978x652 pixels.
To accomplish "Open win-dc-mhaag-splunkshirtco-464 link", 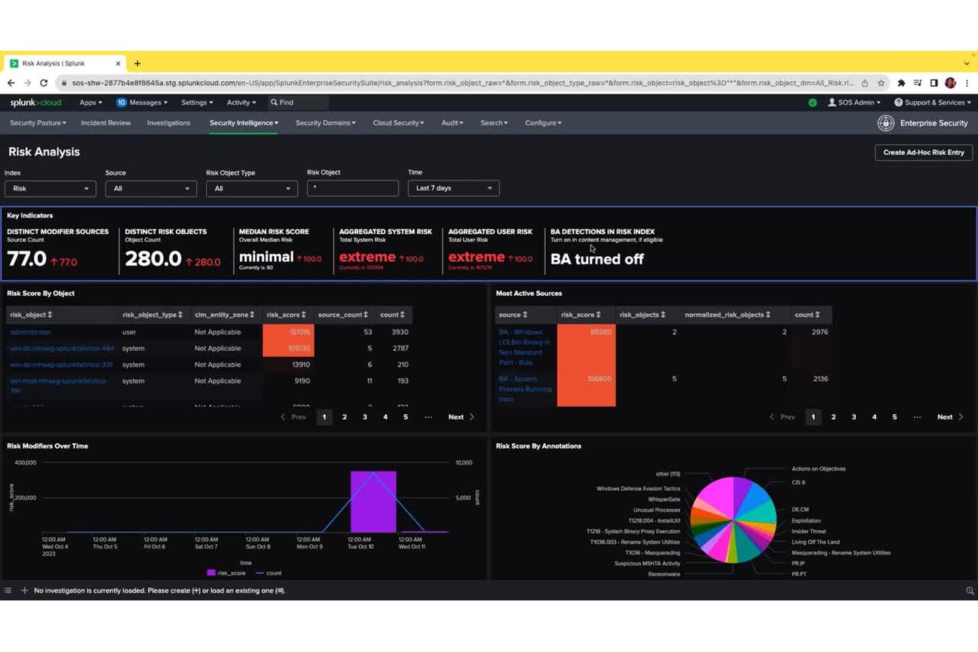I will (x=62, y=348).
